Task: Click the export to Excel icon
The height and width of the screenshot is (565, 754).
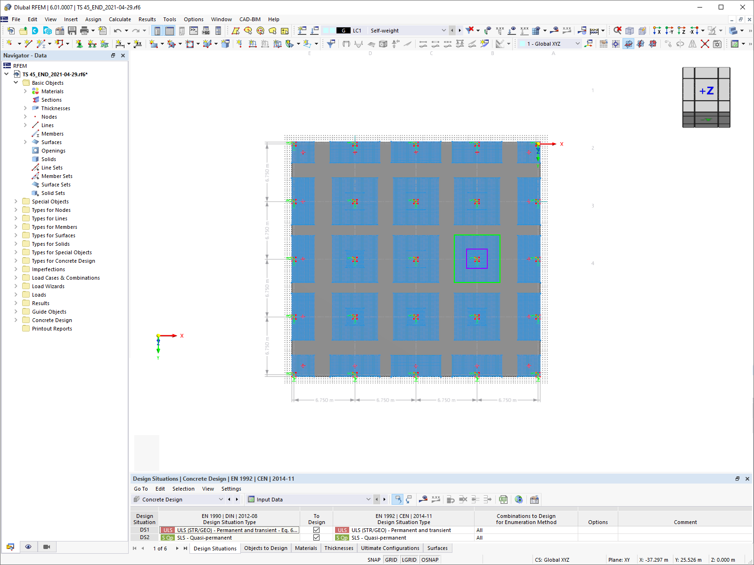Action: [x=503, y=500]
